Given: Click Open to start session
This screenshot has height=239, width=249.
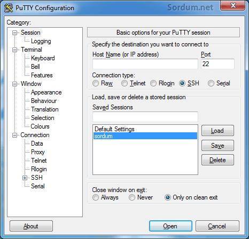Looking at the screenshot, I should [x=170, y=226].
